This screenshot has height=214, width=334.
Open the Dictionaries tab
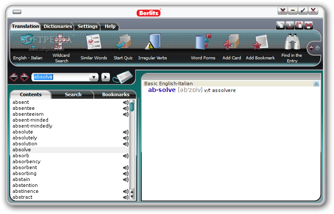(58, 26)
